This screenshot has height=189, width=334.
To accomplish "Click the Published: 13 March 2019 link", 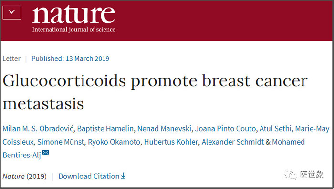I will [x=70, y=58].
